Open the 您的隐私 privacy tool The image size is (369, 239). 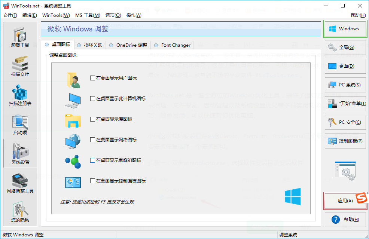tap(20, 212)
